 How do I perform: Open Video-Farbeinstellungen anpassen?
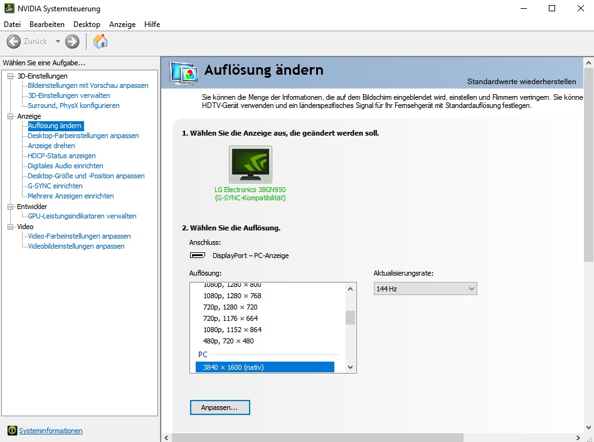(x=79, y=236)
